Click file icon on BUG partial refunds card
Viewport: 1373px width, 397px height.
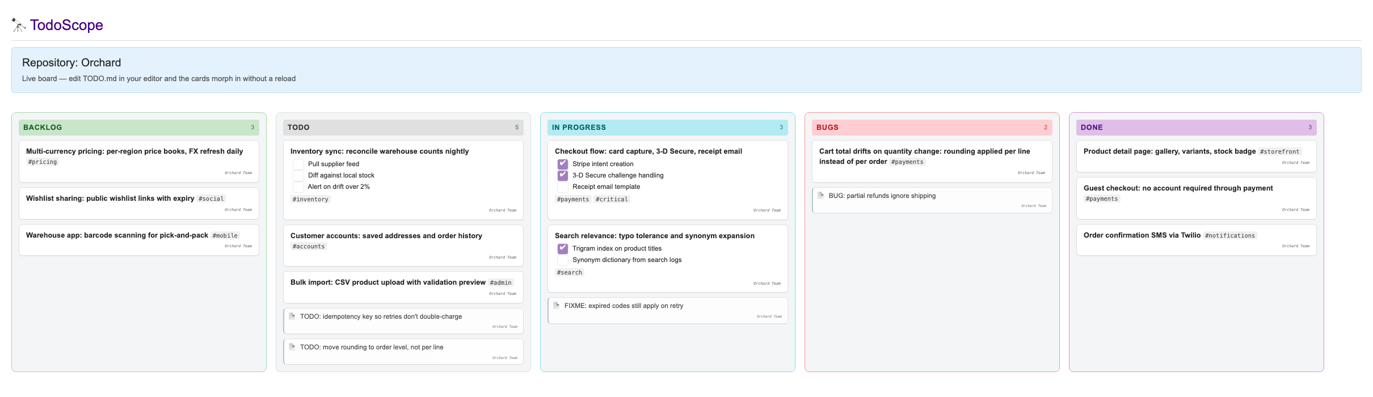click(x=821, y=196)
